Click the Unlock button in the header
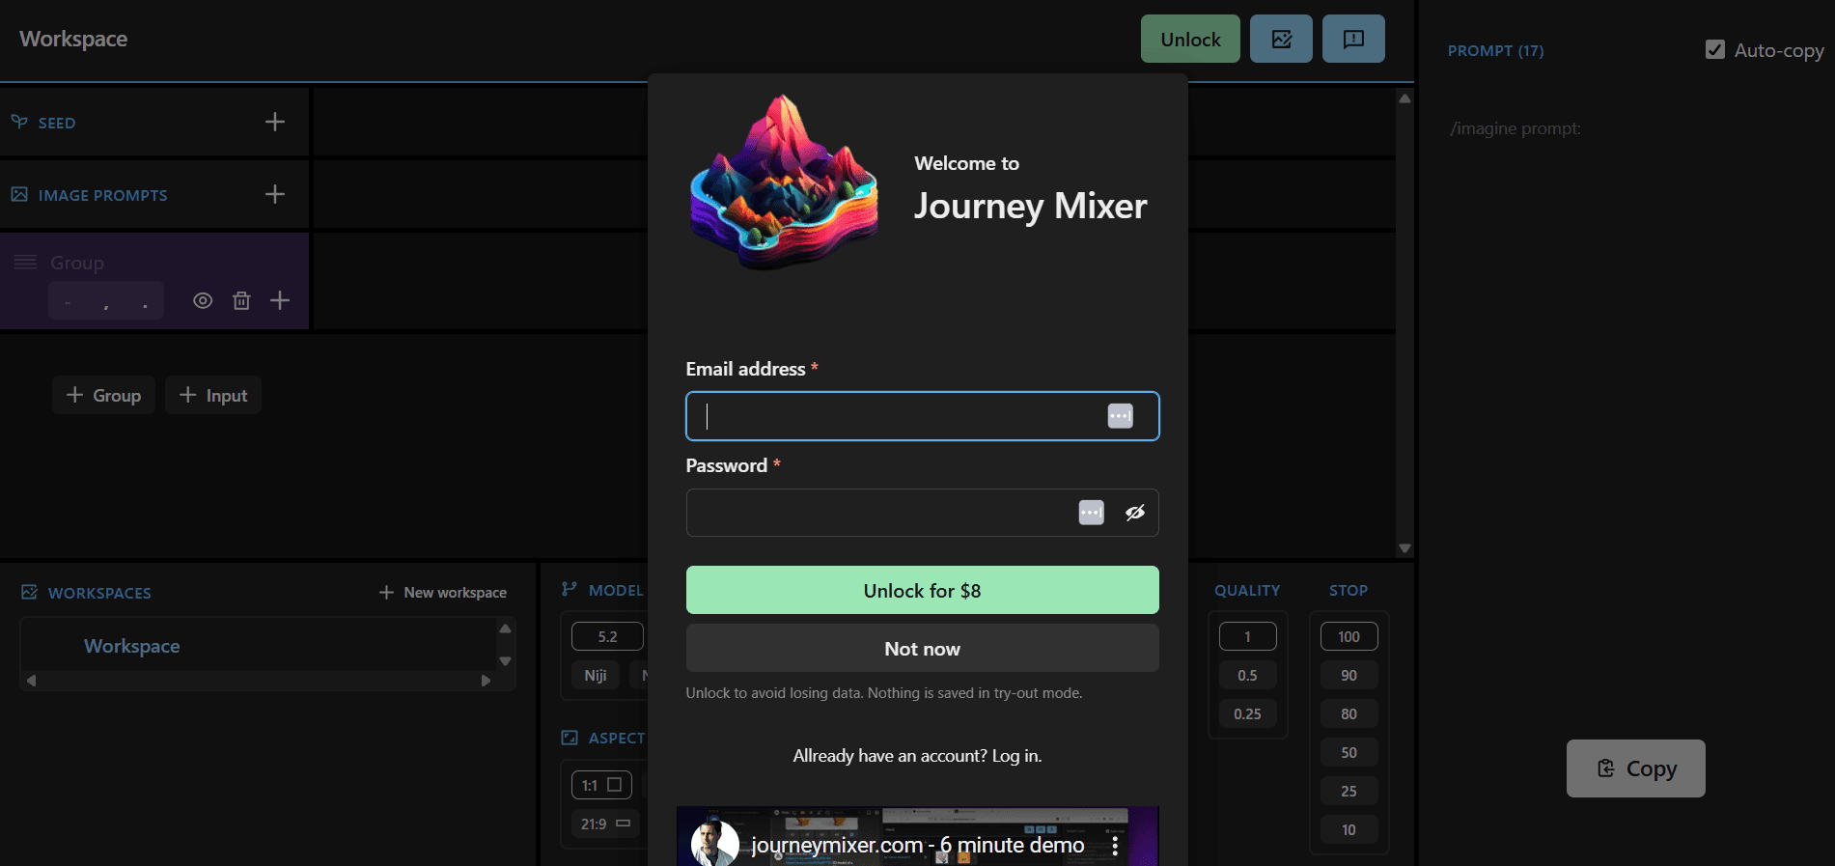The height and width of the screenshot is (866, 1835). point(1190,39)
